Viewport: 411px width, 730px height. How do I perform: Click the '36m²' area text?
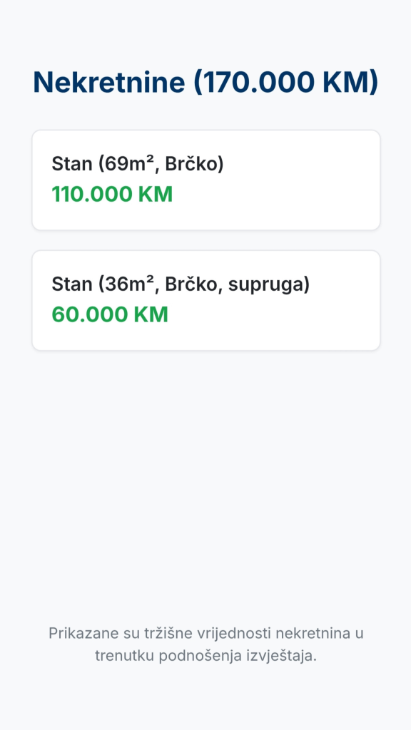130,284
